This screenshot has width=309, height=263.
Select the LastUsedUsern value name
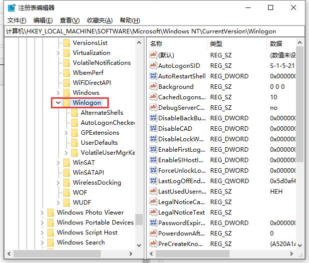tap(182, 191)
